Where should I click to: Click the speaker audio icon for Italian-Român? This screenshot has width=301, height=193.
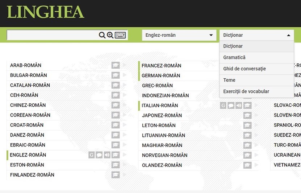(x=239, y=105)
